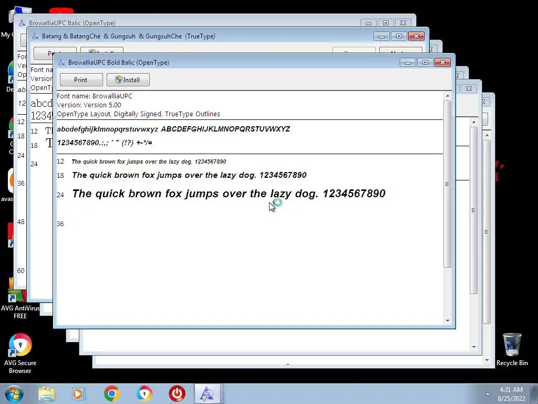Image resolution: width=538 pixels, height=404 pixels.
Task: Minimize the BrowalliaUPC Bold Italic window
Action: pyautogui.click(x=408, y=62)
